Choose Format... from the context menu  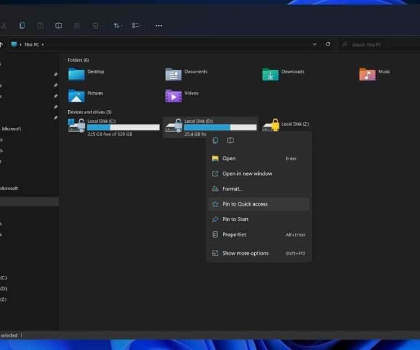click(x=259, y=189)
